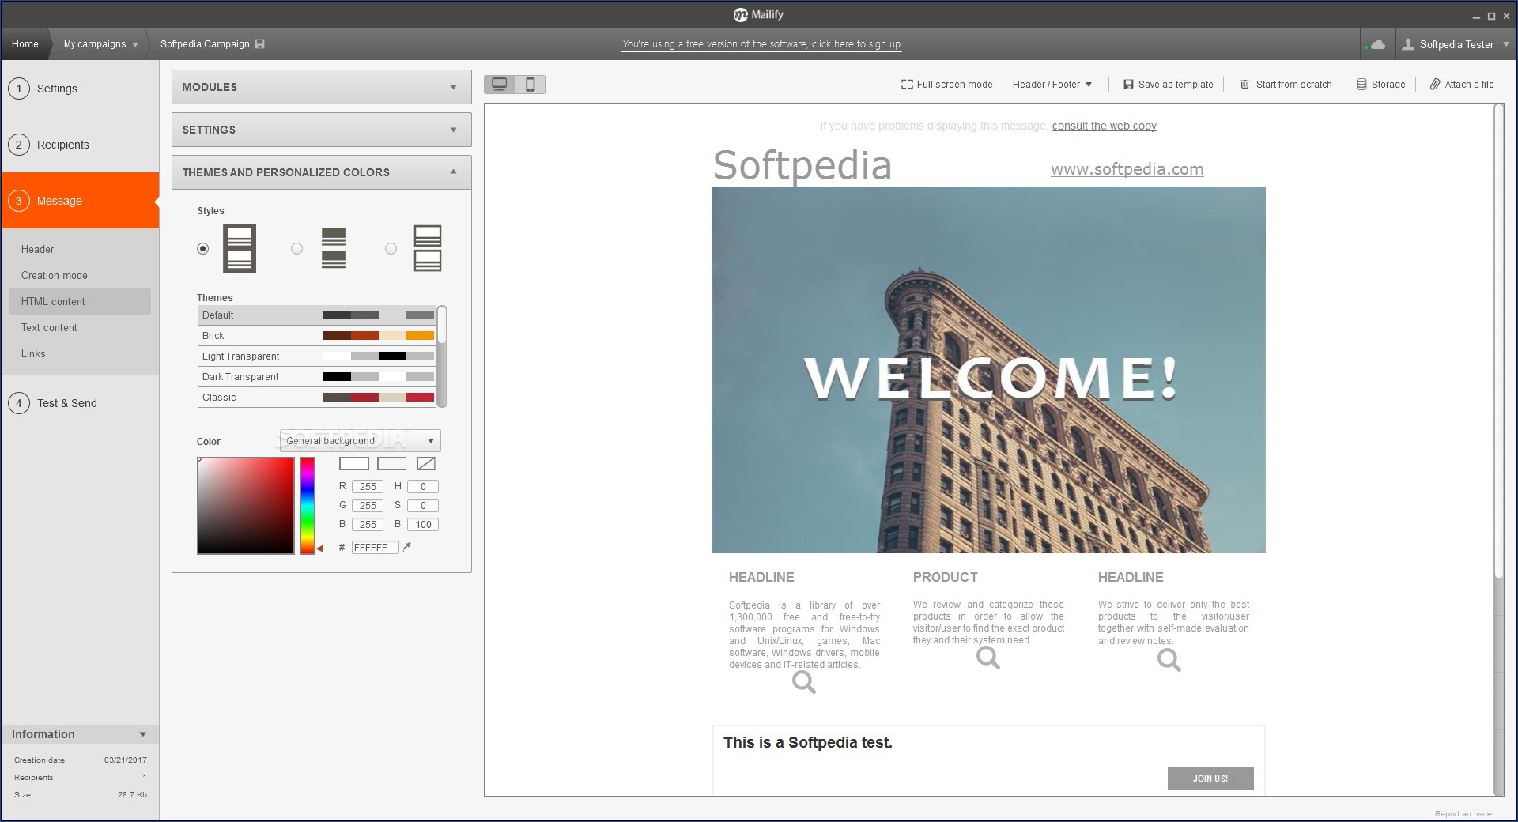Click consult the web copy link
The width and height of the screenshot is (1518, 822).
tap(1104, 126)
